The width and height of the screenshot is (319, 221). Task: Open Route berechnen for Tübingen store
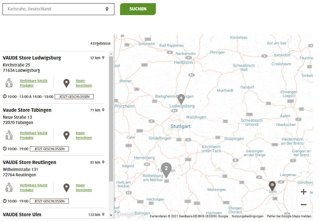(x=84, y=135)
